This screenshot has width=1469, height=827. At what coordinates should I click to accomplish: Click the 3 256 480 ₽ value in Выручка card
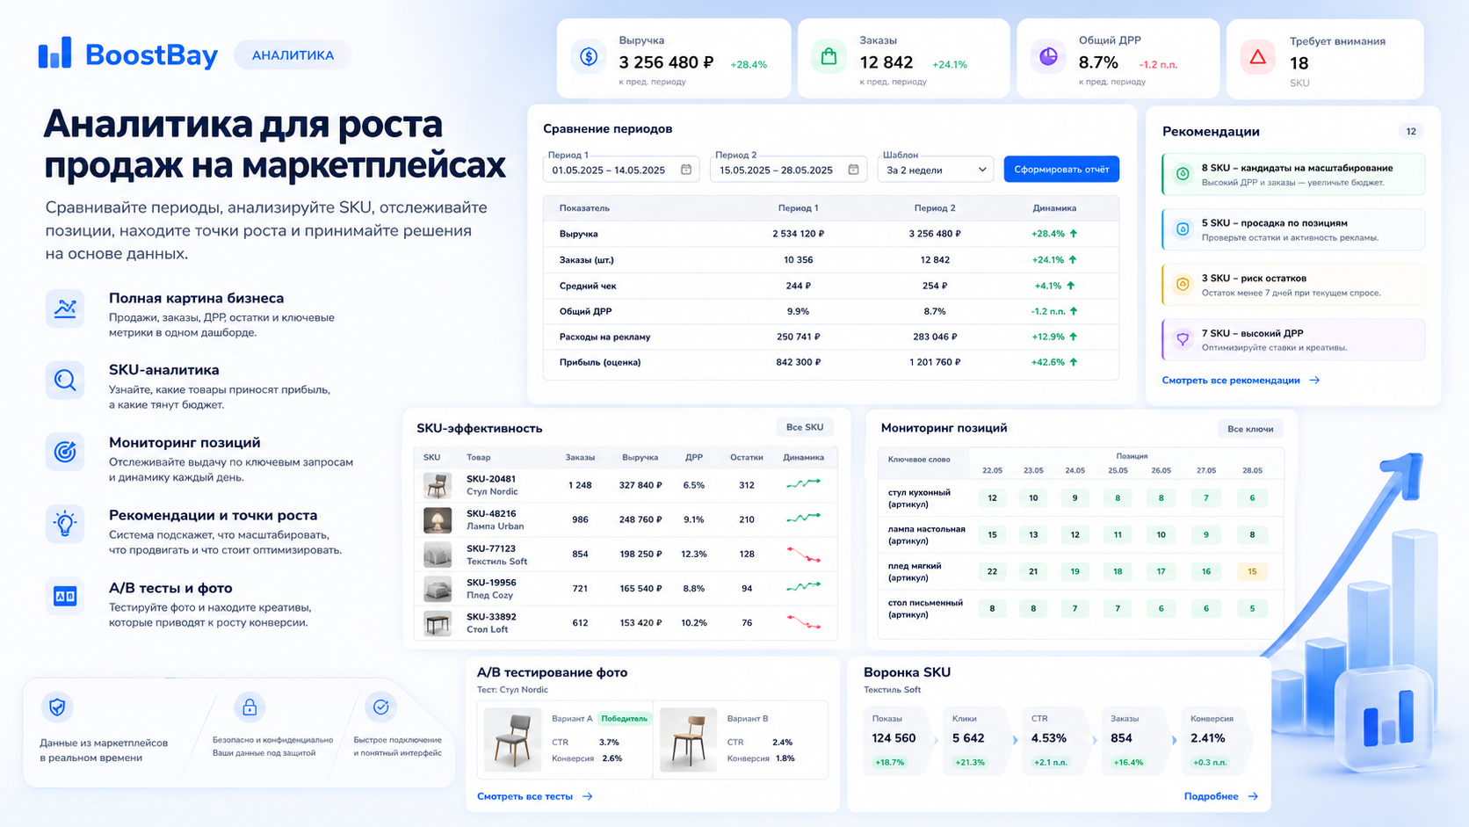[666, 62]
